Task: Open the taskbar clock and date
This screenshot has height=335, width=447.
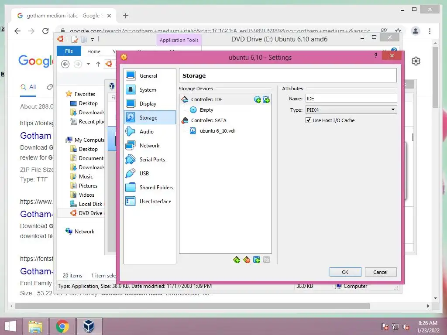Action: (x=428, y=327)
